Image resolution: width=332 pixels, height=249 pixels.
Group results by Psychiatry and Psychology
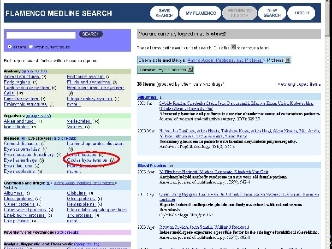[67, 232]
